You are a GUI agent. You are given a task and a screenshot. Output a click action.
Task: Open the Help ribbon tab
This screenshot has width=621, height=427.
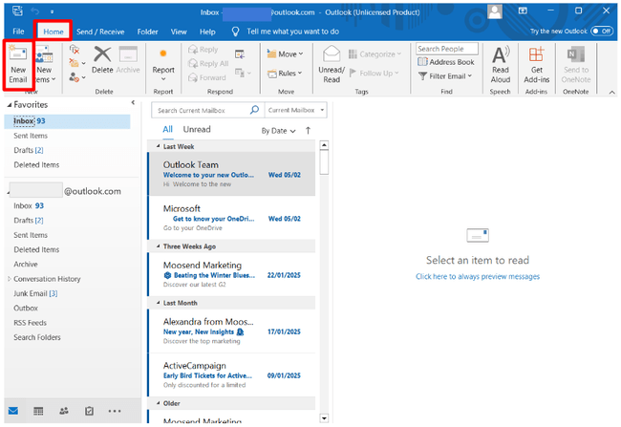tap(207, 32)
